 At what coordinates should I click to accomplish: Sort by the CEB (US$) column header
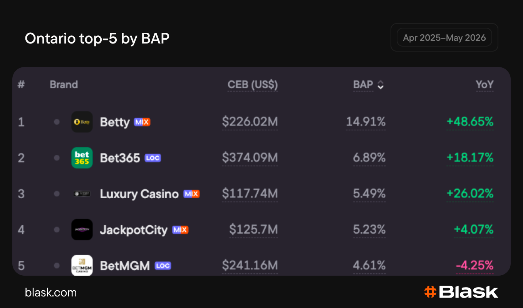coord(253,85)
